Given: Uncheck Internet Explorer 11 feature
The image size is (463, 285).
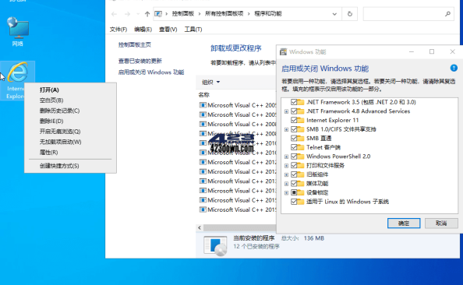Looking at the screenshot, I should tap(294, 120).
